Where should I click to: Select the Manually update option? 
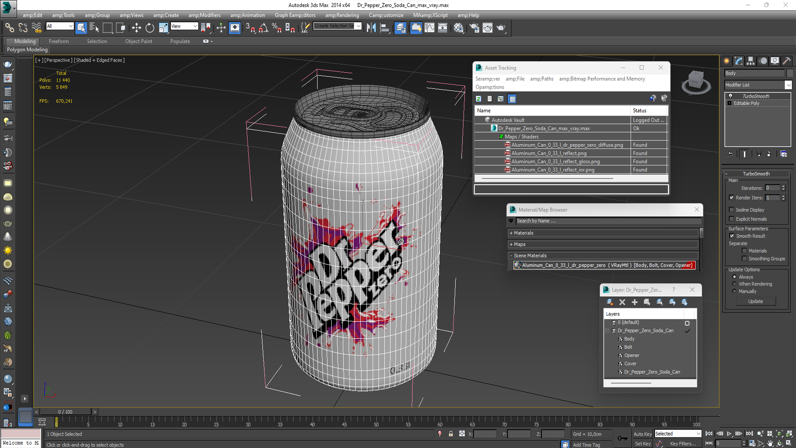click(x=734, y=291)
